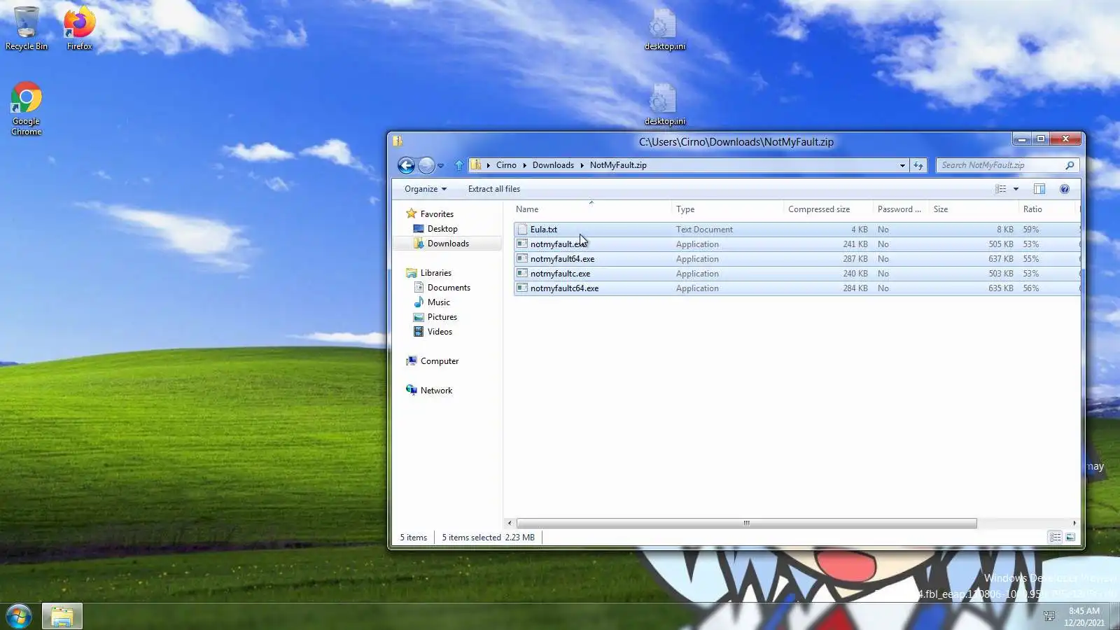1120x630 pixels.
Task: Sort by Compressed size column header
Action: (829, 209)
